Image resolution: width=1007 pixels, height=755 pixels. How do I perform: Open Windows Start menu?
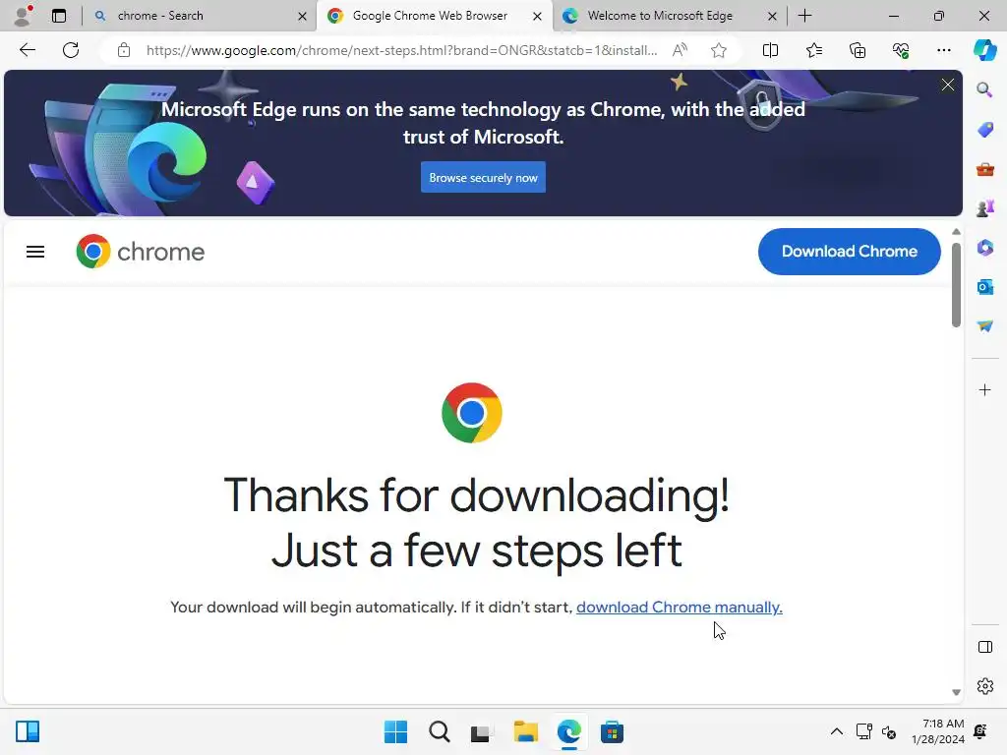pos(395,731)
